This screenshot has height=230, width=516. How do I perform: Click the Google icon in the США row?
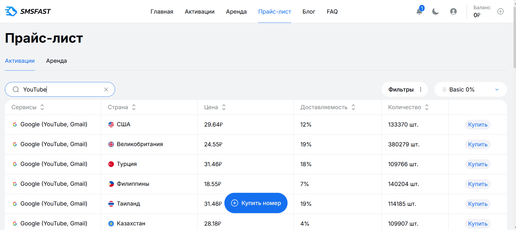[x=15, y=125]
